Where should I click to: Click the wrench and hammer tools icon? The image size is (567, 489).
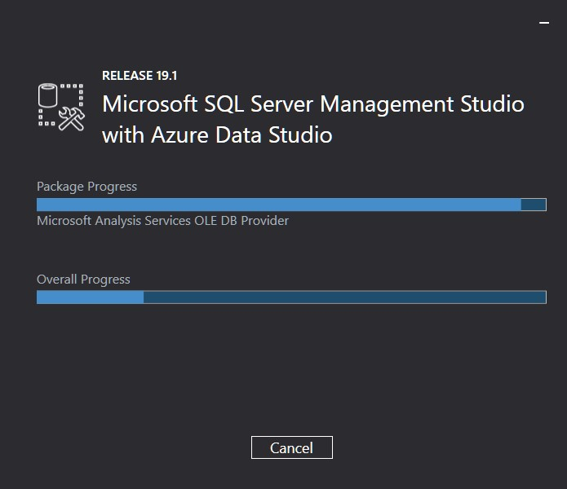pos(72,119)
